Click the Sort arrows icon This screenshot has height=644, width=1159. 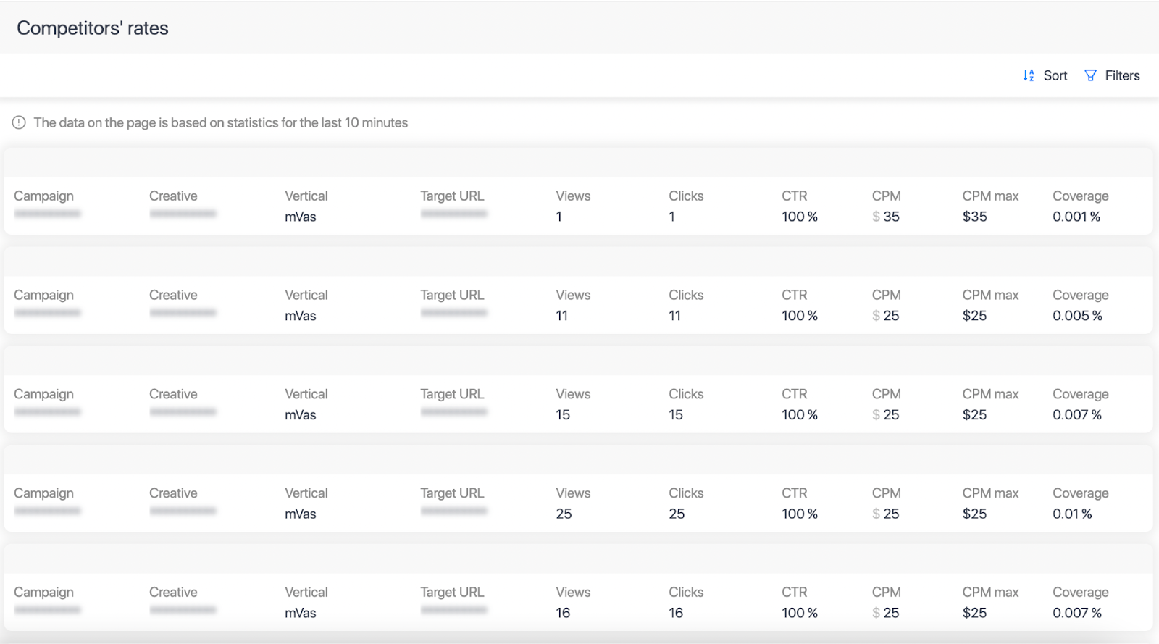point(1028,75)
